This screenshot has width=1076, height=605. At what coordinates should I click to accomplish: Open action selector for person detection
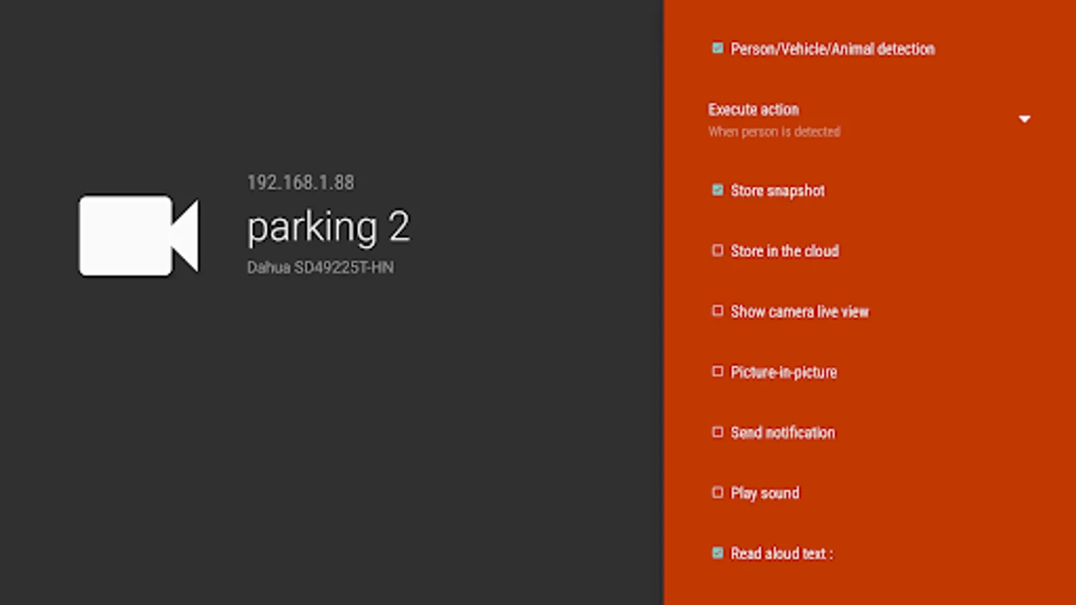1024,118
